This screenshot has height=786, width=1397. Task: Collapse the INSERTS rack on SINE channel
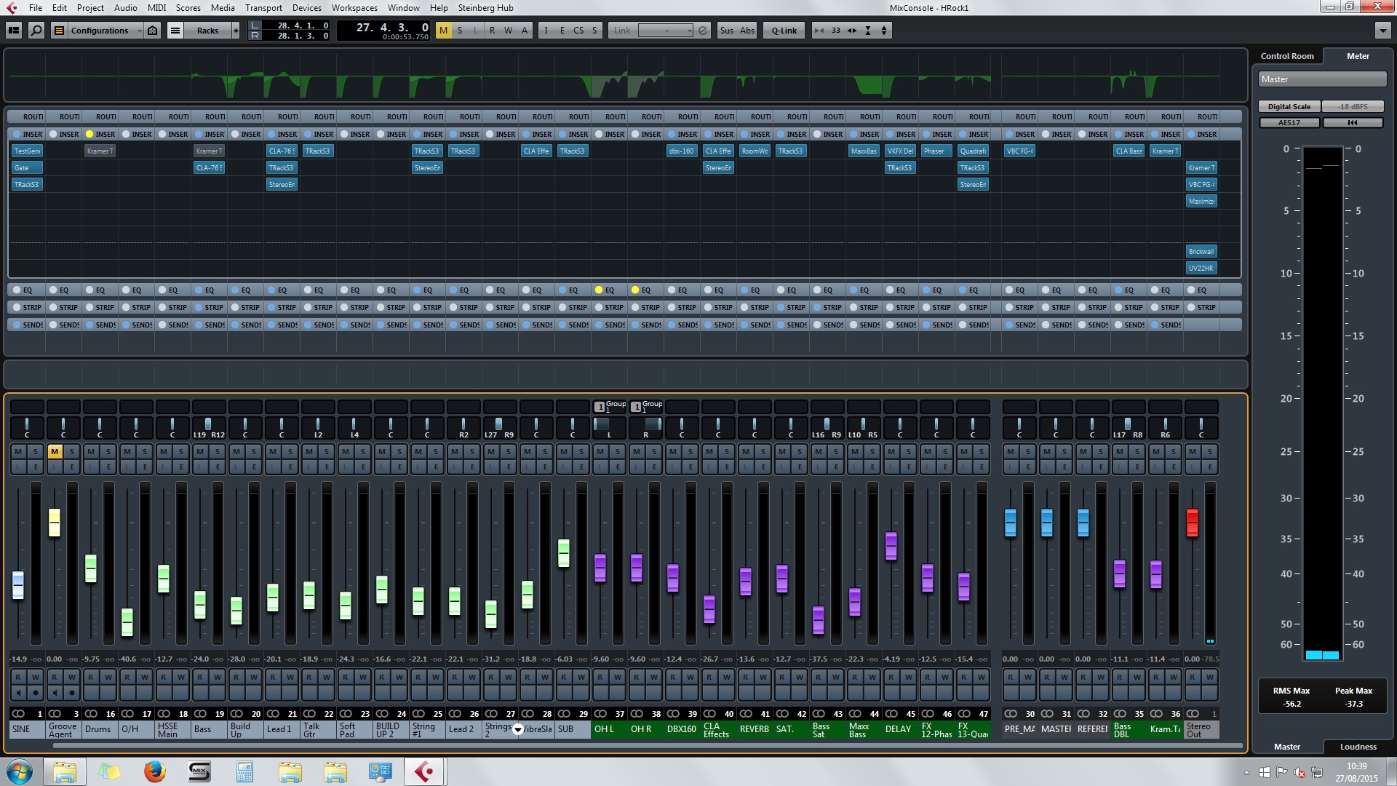coord(26,134)
